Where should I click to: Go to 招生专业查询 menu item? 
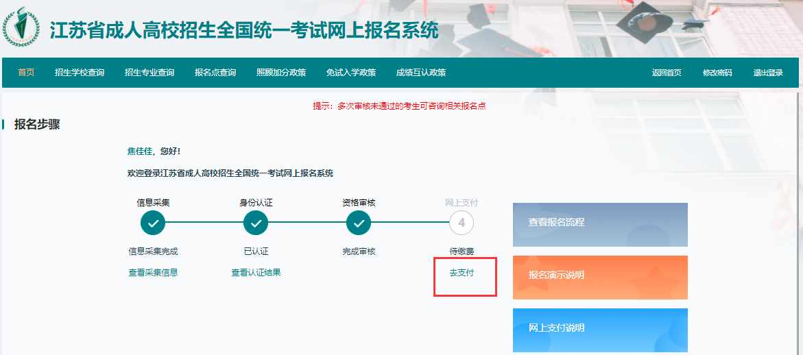click(x=149, y=73)
